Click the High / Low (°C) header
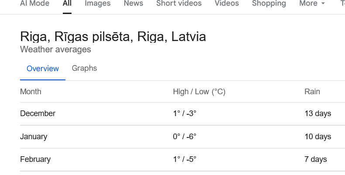345x175 pixels. 199,92
